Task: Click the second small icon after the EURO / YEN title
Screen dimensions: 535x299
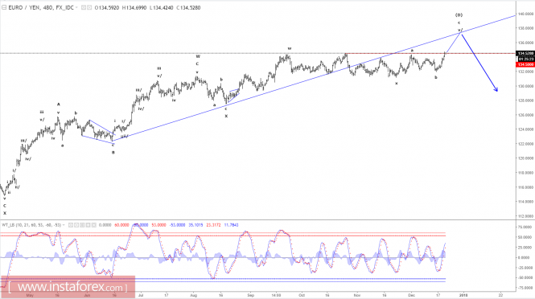Action: [89, 7]
